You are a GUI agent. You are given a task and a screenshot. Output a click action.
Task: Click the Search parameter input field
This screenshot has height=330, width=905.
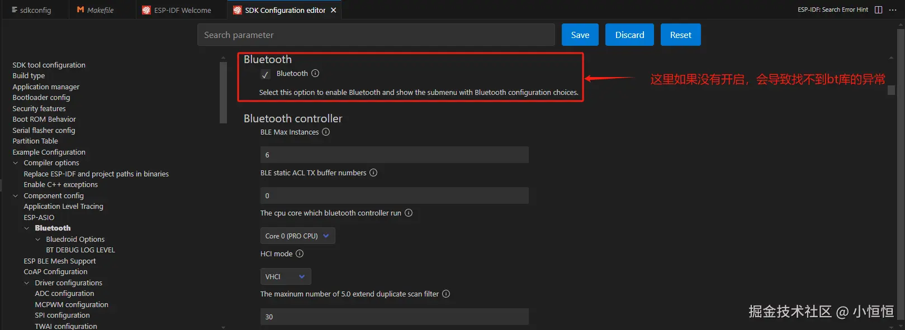(376, 35)
